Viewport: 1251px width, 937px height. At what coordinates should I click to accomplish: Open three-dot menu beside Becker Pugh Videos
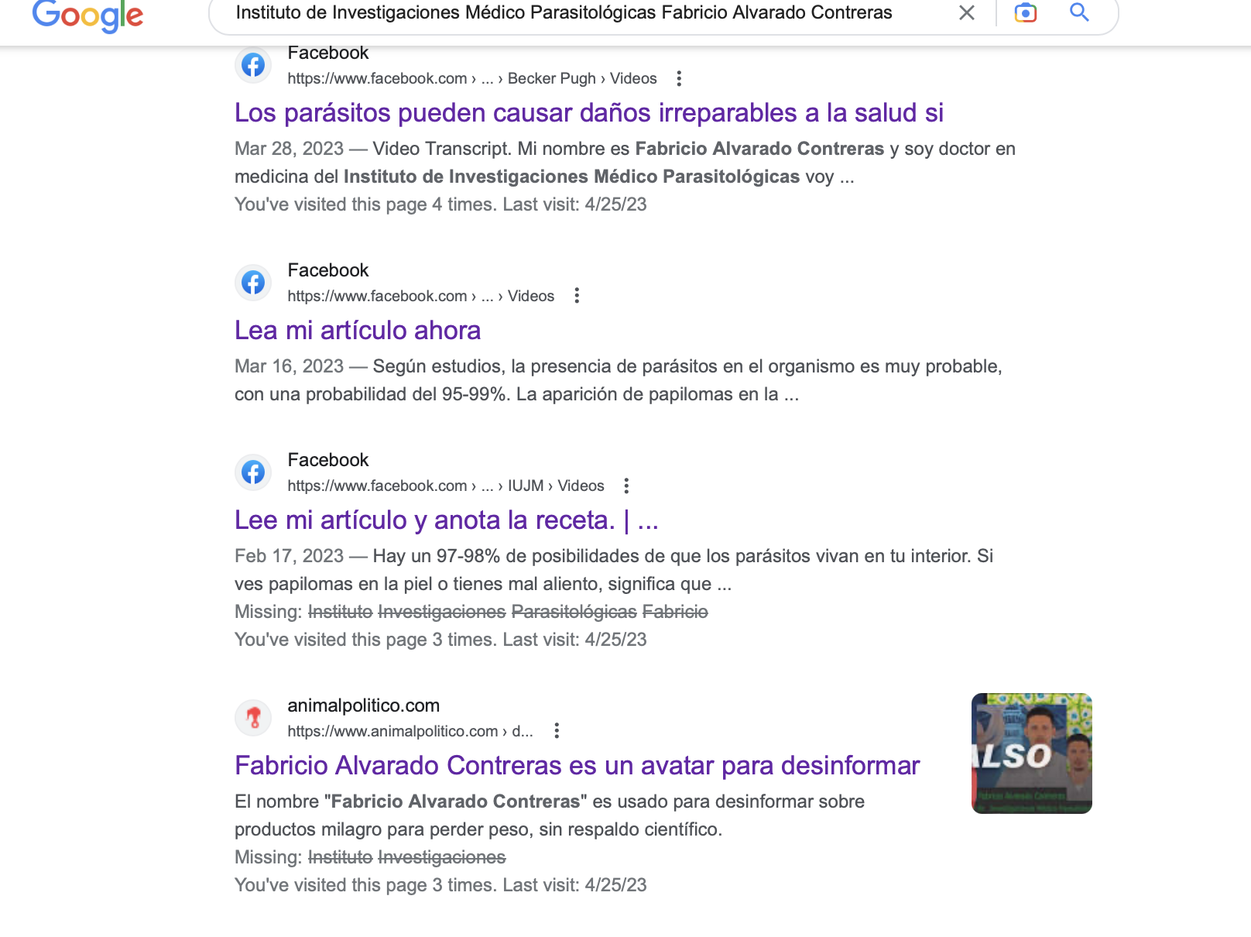tap(679, 78)
